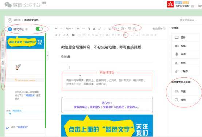Click the 第六句 quote box in editor

107,105
